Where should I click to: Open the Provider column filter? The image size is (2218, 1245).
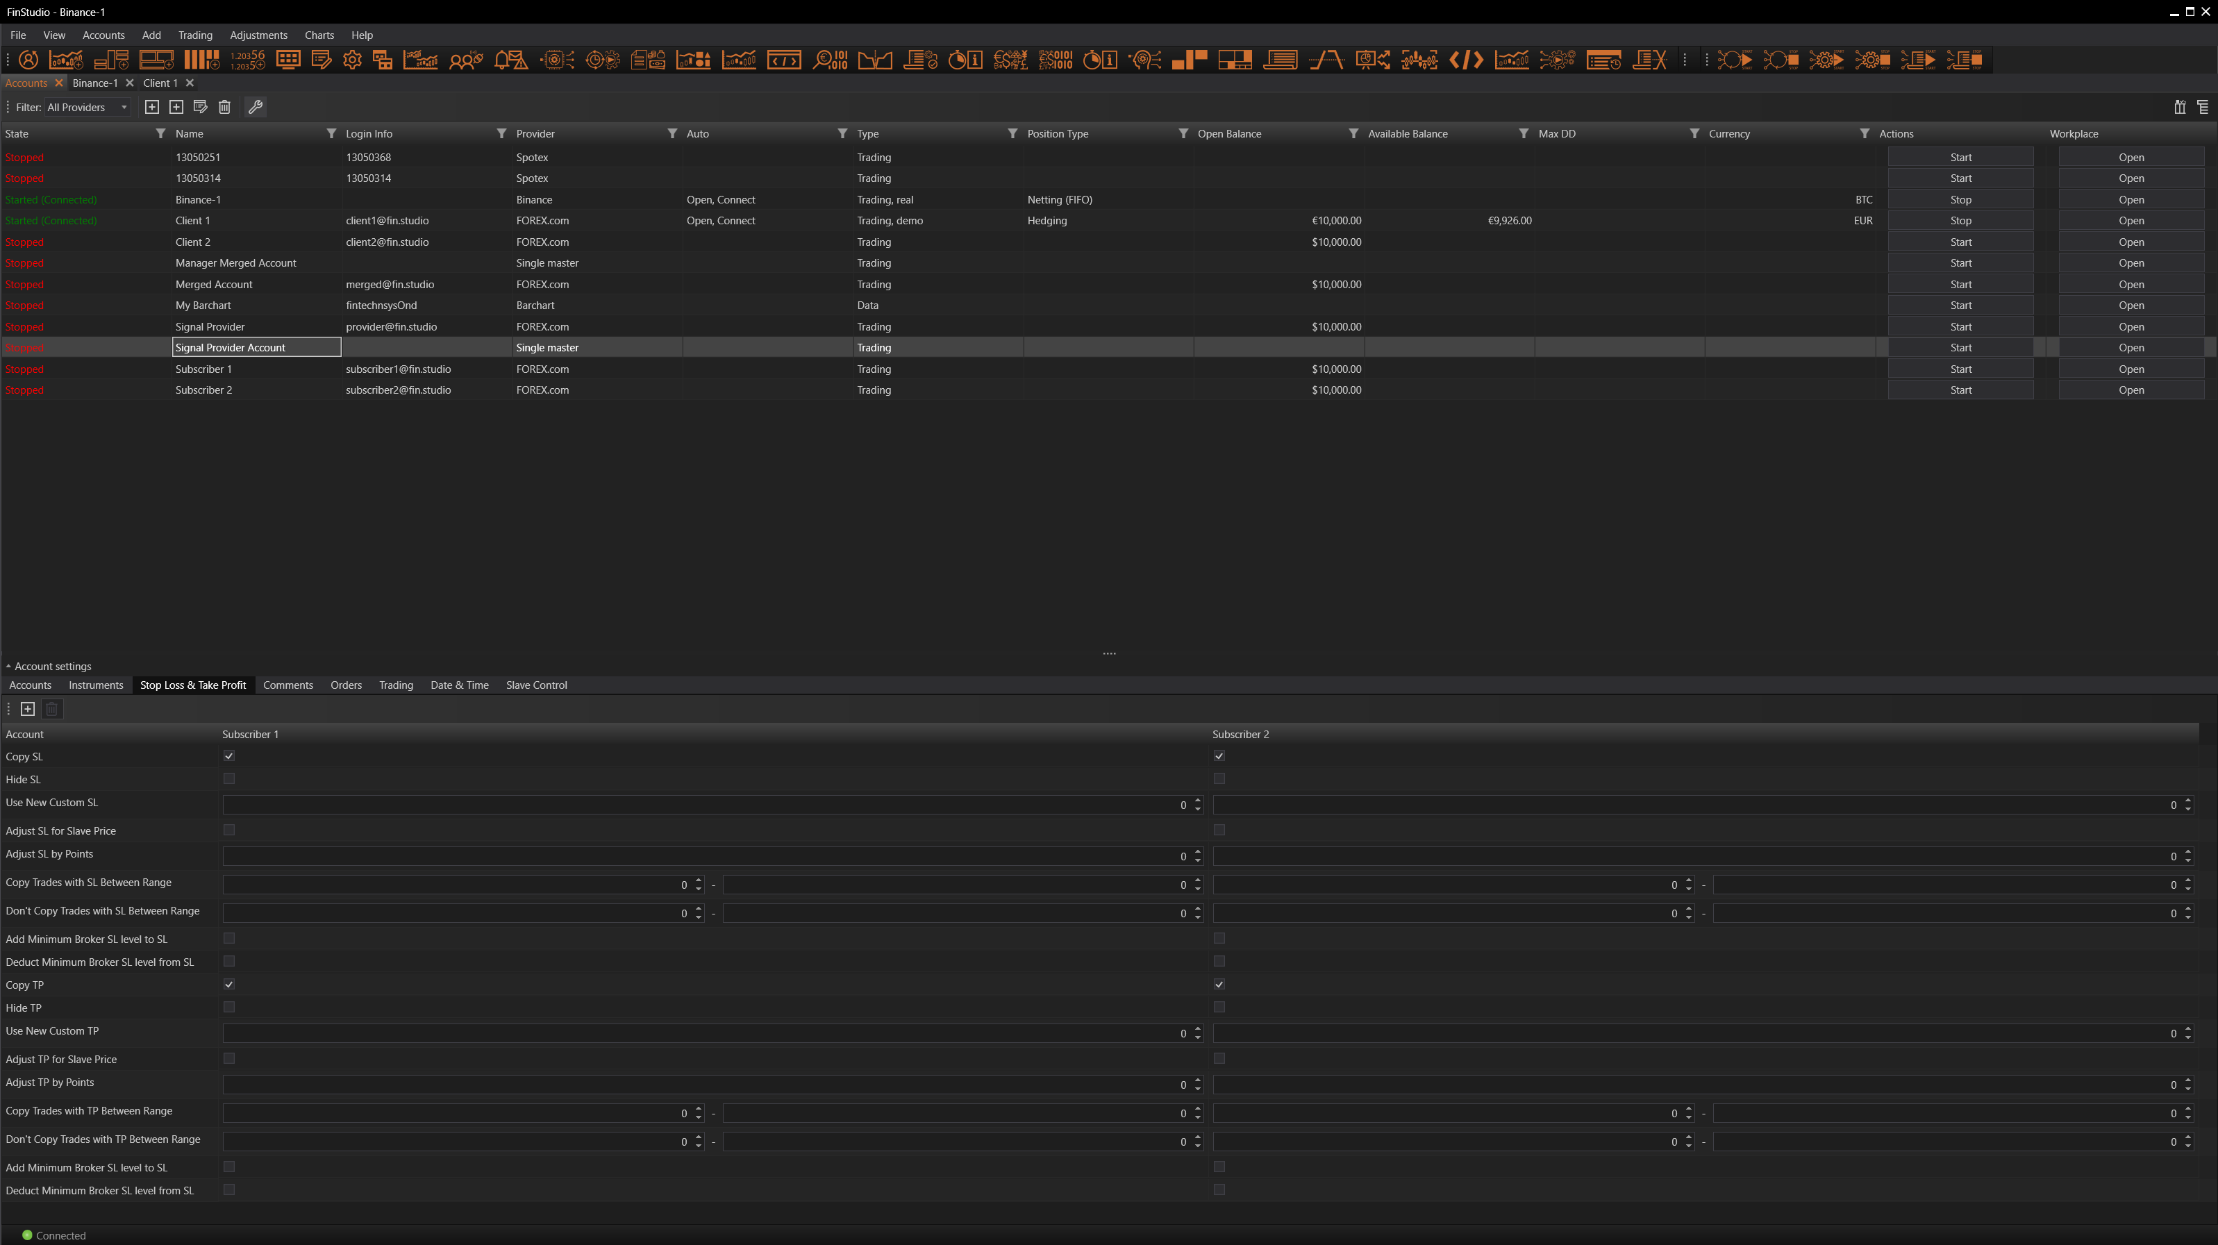pos(672,133)
